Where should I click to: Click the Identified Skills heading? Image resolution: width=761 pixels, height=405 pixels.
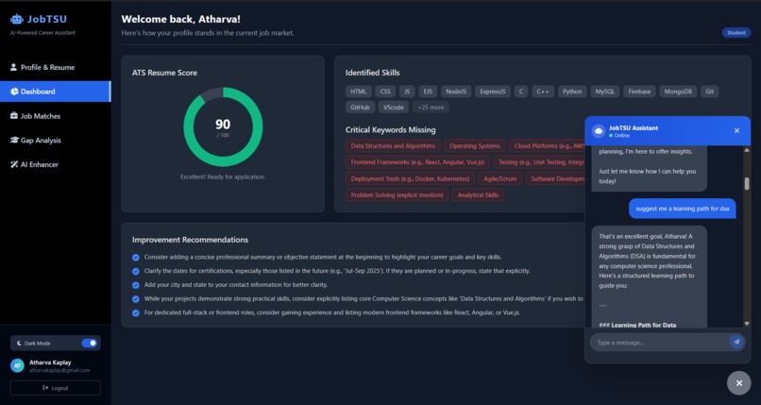point(372,73)
